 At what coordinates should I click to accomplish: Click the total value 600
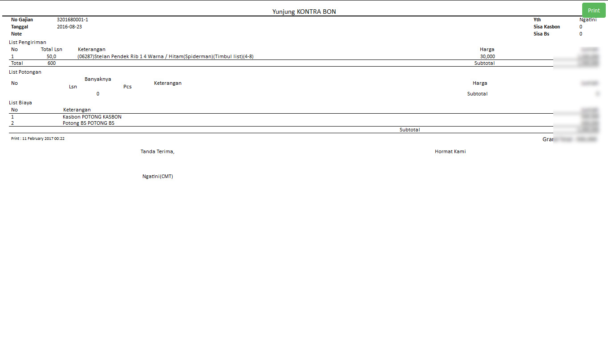pos(52,63)
